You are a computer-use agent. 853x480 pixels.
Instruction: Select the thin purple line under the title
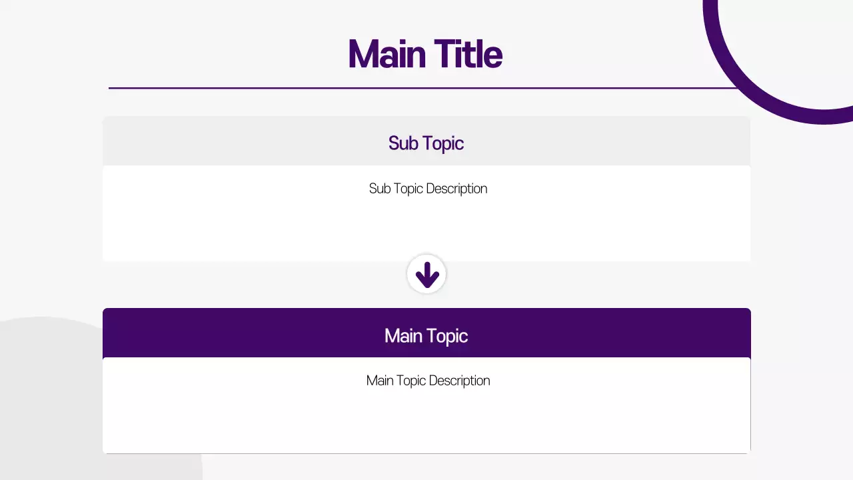coord(267,88)
